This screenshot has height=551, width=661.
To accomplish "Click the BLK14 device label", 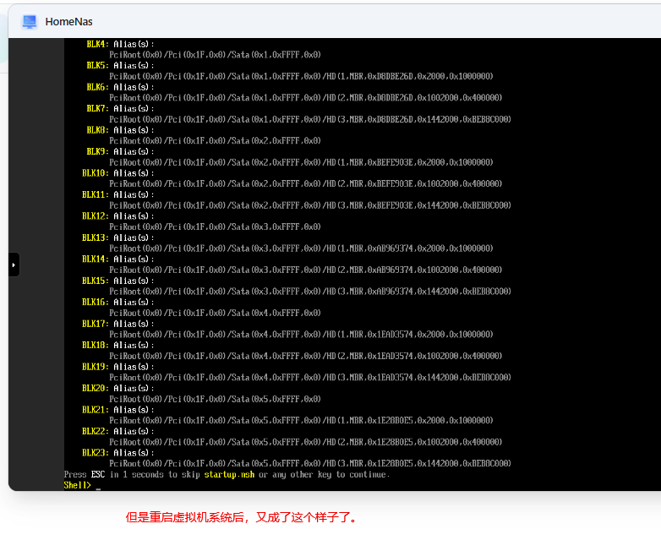I will pyautogui.click(x=95, y=259).
